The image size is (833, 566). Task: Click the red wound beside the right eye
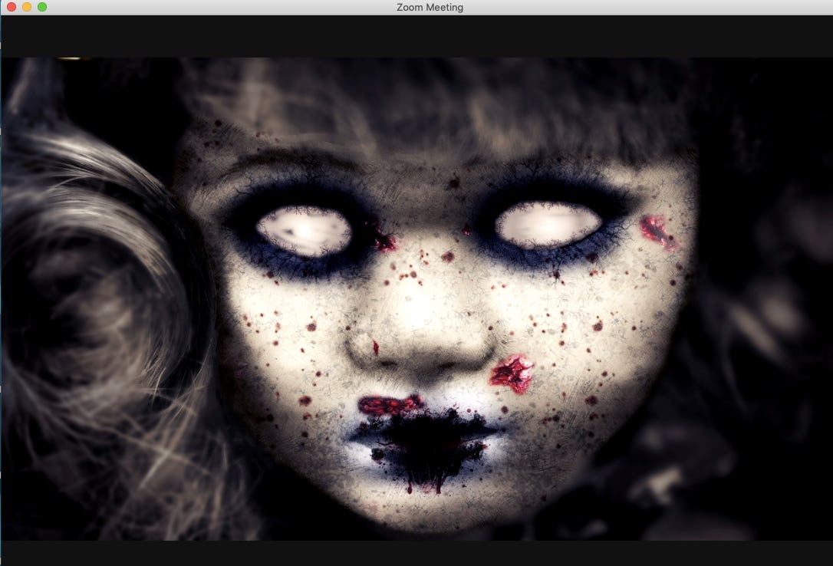pyautogui.click(x=657, y=229)
